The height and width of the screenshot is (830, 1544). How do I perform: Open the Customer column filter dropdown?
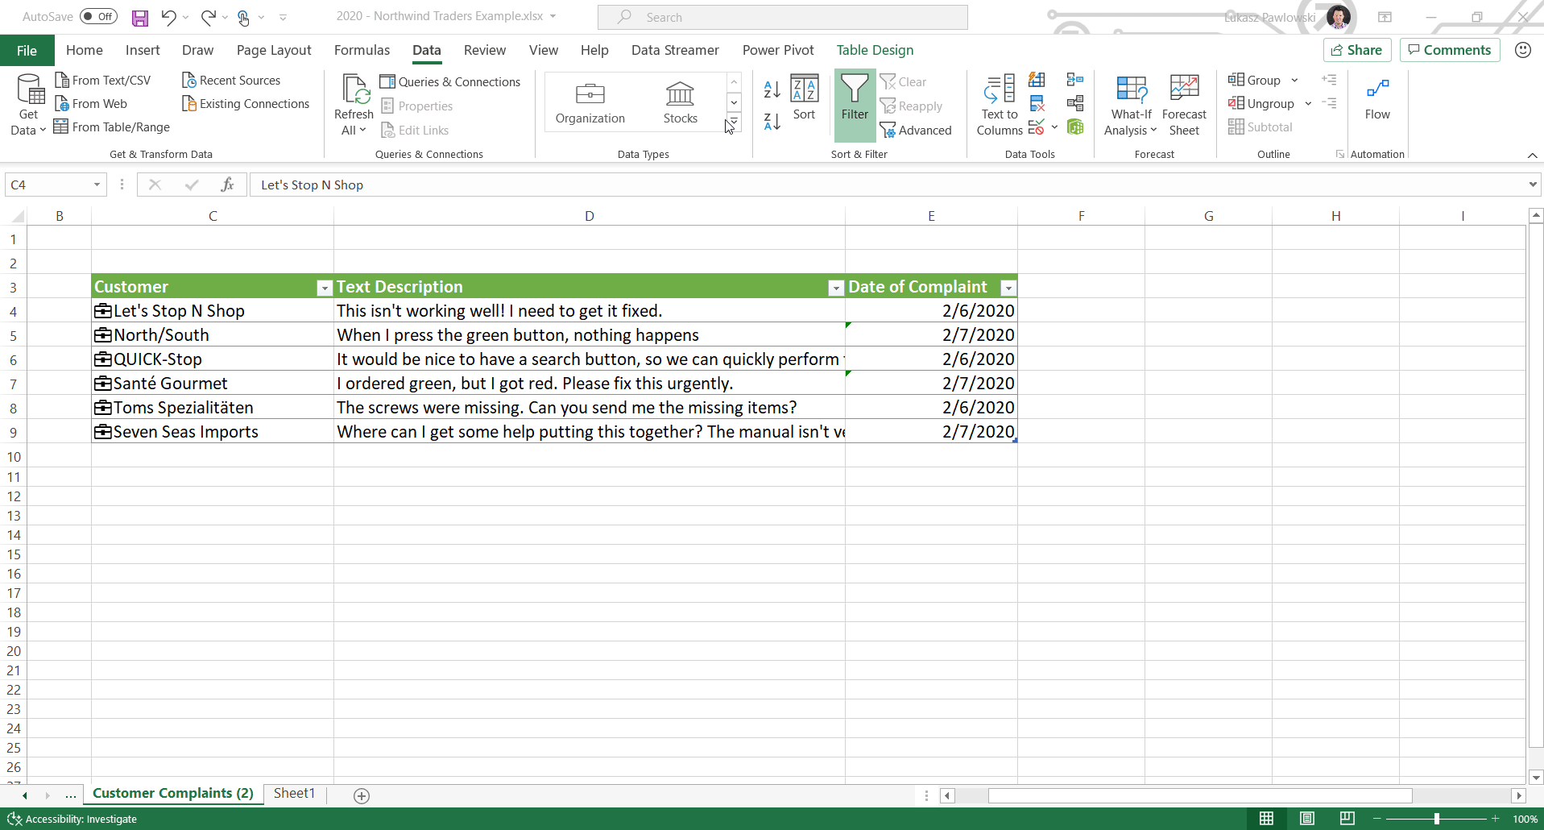324,288
